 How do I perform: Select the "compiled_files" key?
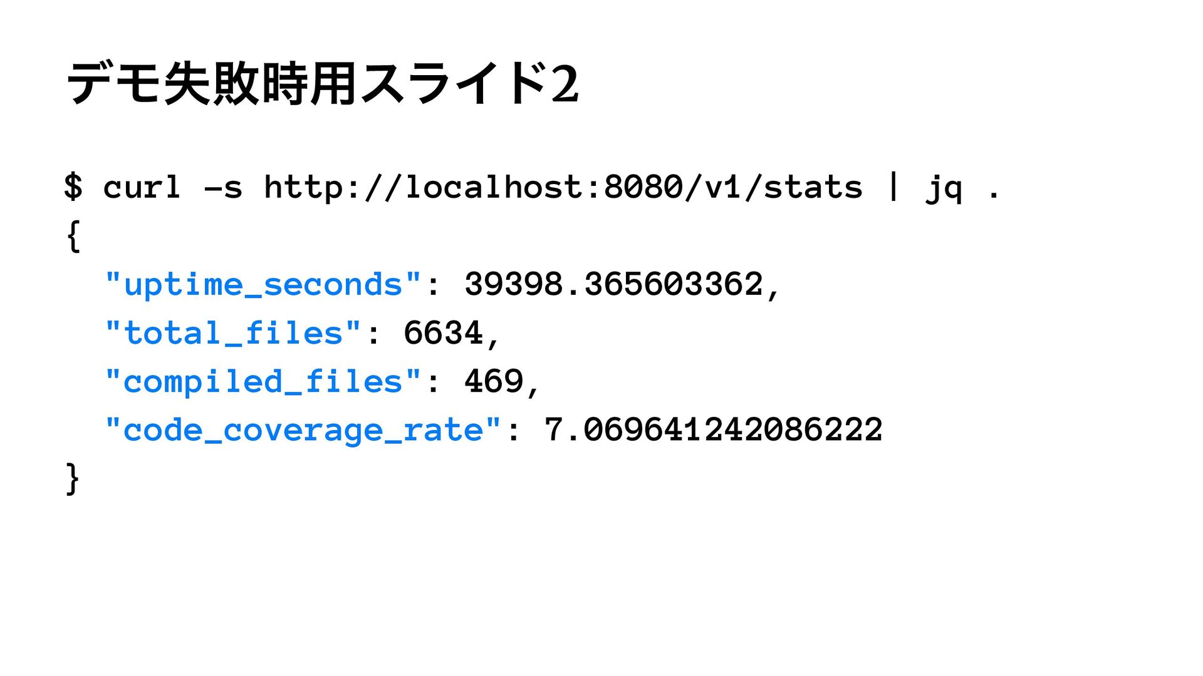click(263, 382)
